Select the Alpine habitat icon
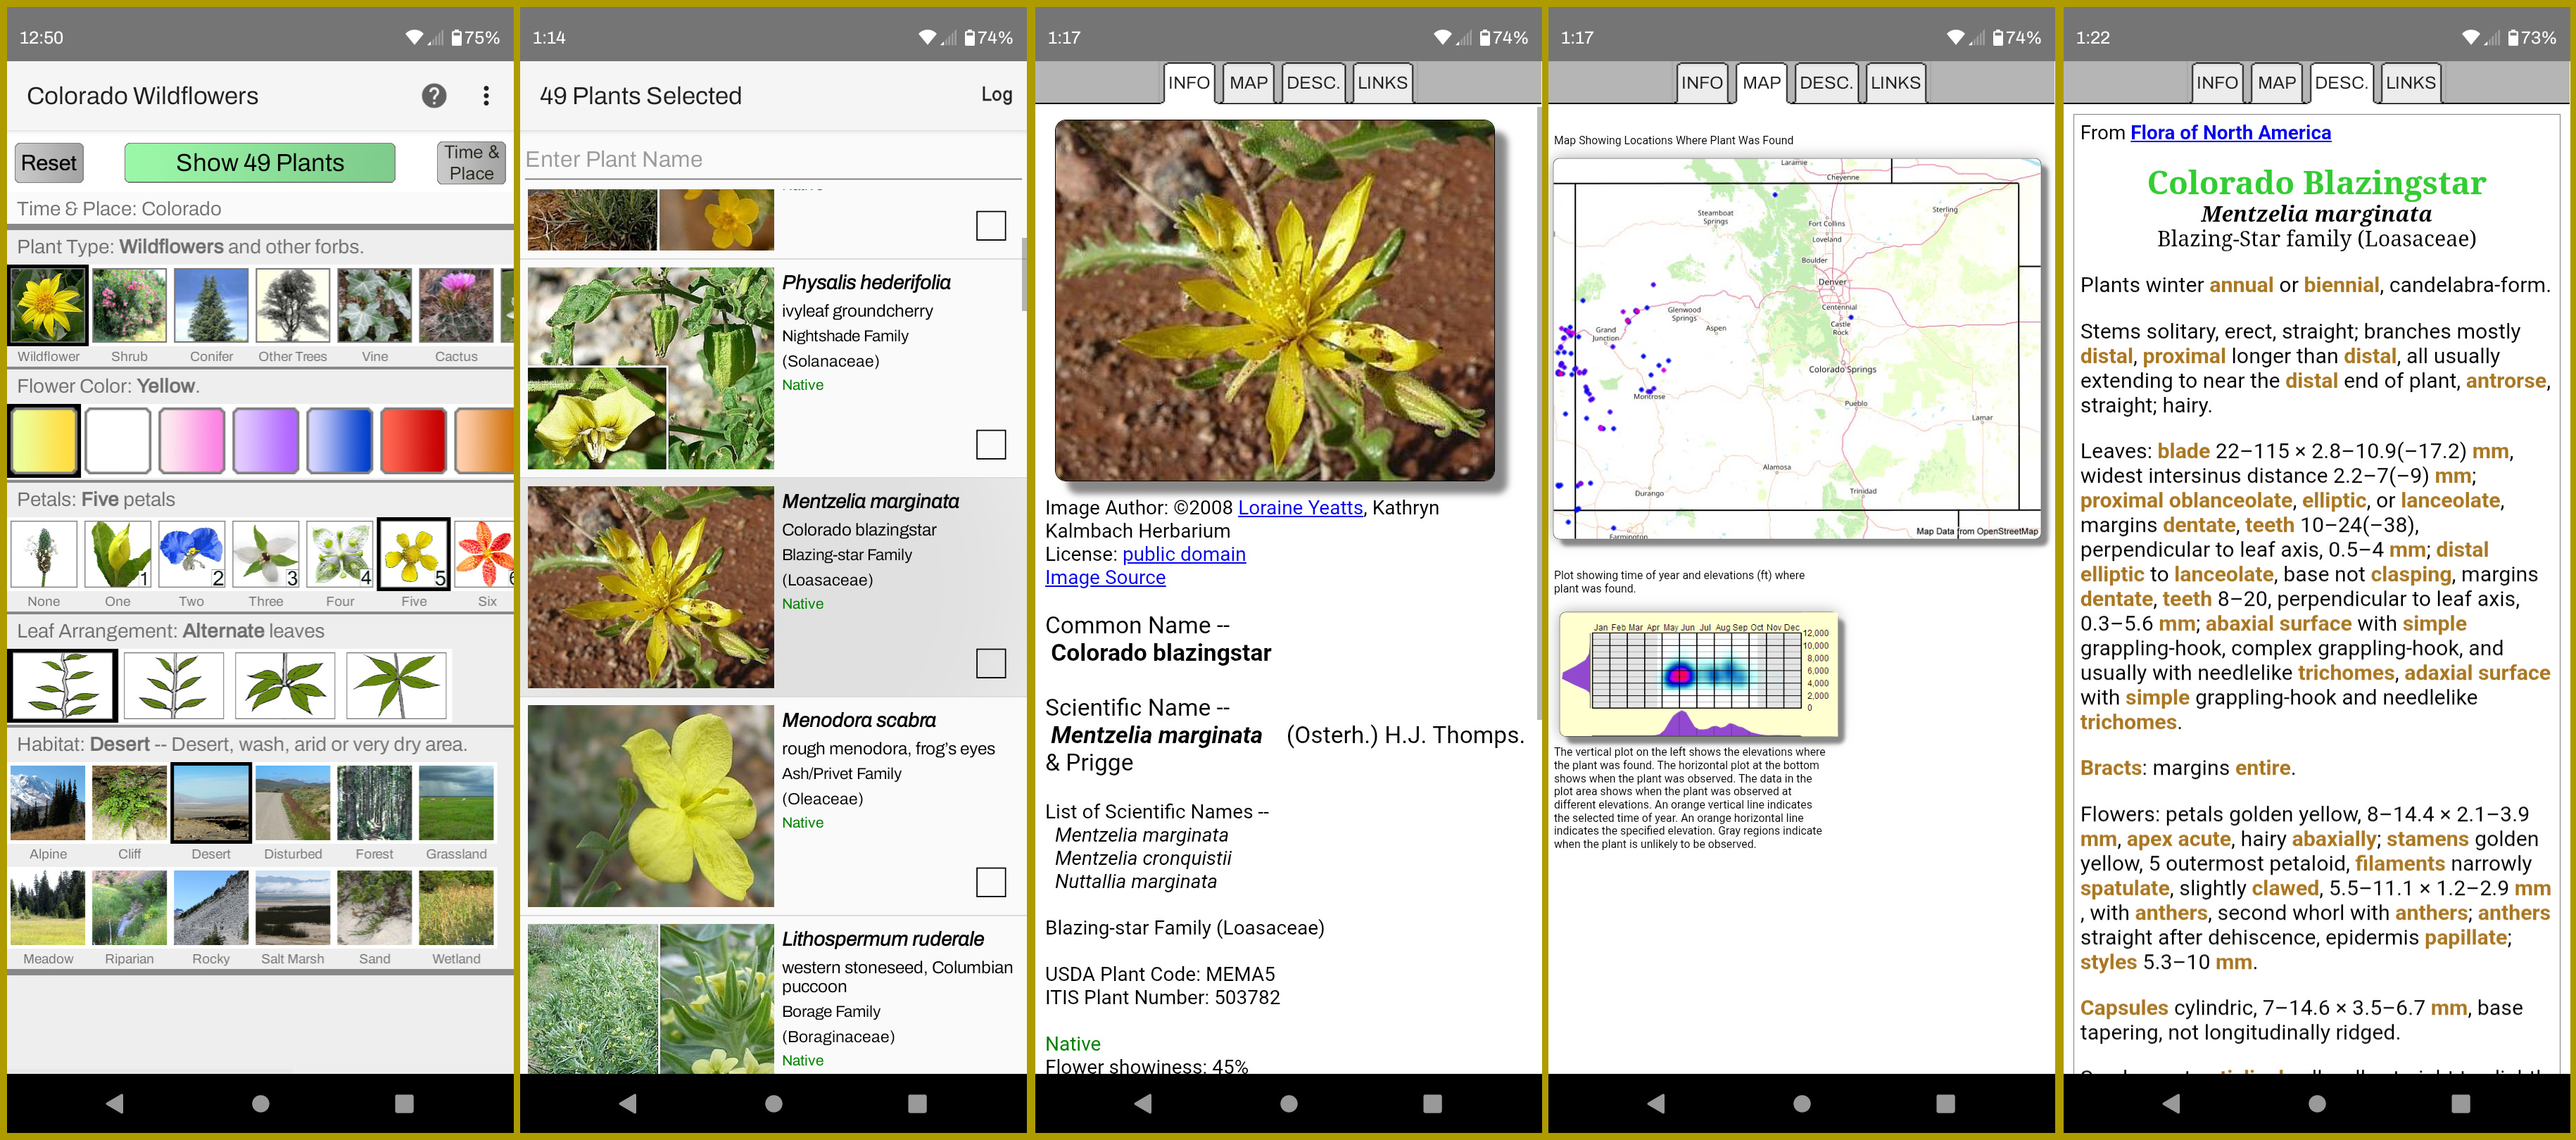This screenshot has height=1140, width=2576. point(48,803)
